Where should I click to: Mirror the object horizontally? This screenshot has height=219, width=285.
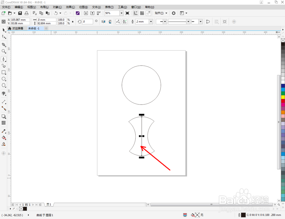tap(103, 22)
